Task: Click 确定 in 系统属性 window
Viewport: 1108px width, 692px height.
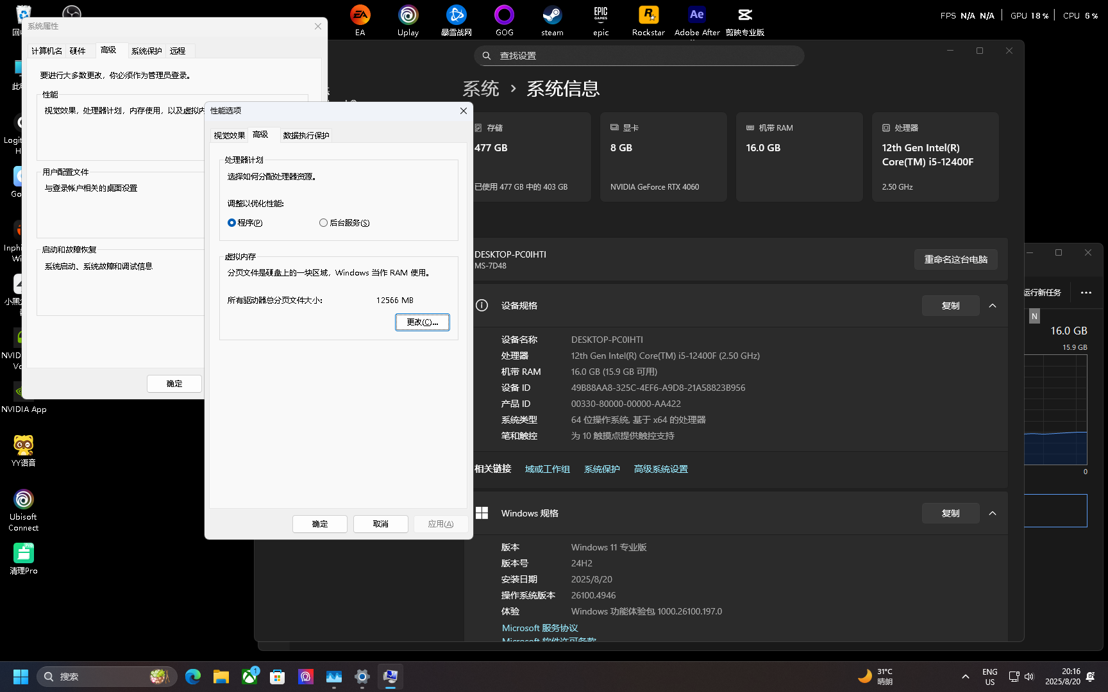Action: [174, 384]
